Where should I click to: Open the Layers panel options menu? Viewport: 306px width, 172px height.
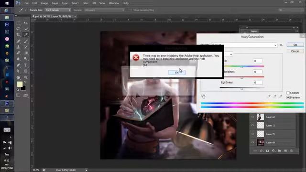[297, 31]
